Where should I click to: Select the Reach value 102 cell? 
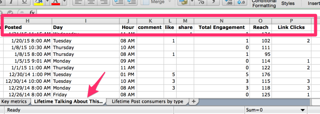[261, 41]
